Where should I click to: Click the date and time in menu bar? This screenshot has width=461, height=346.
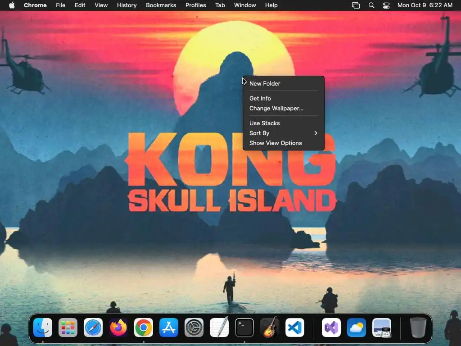pos(425,5)
